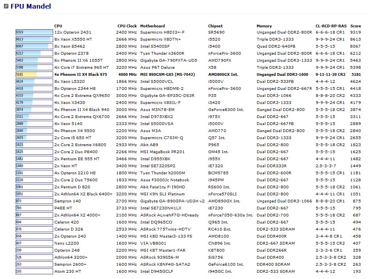Image resolution: width=368 pixels, height=279 pixels.
Task: Select the 8x Xeon X5550 HT row
Action: tap(73, 39)
